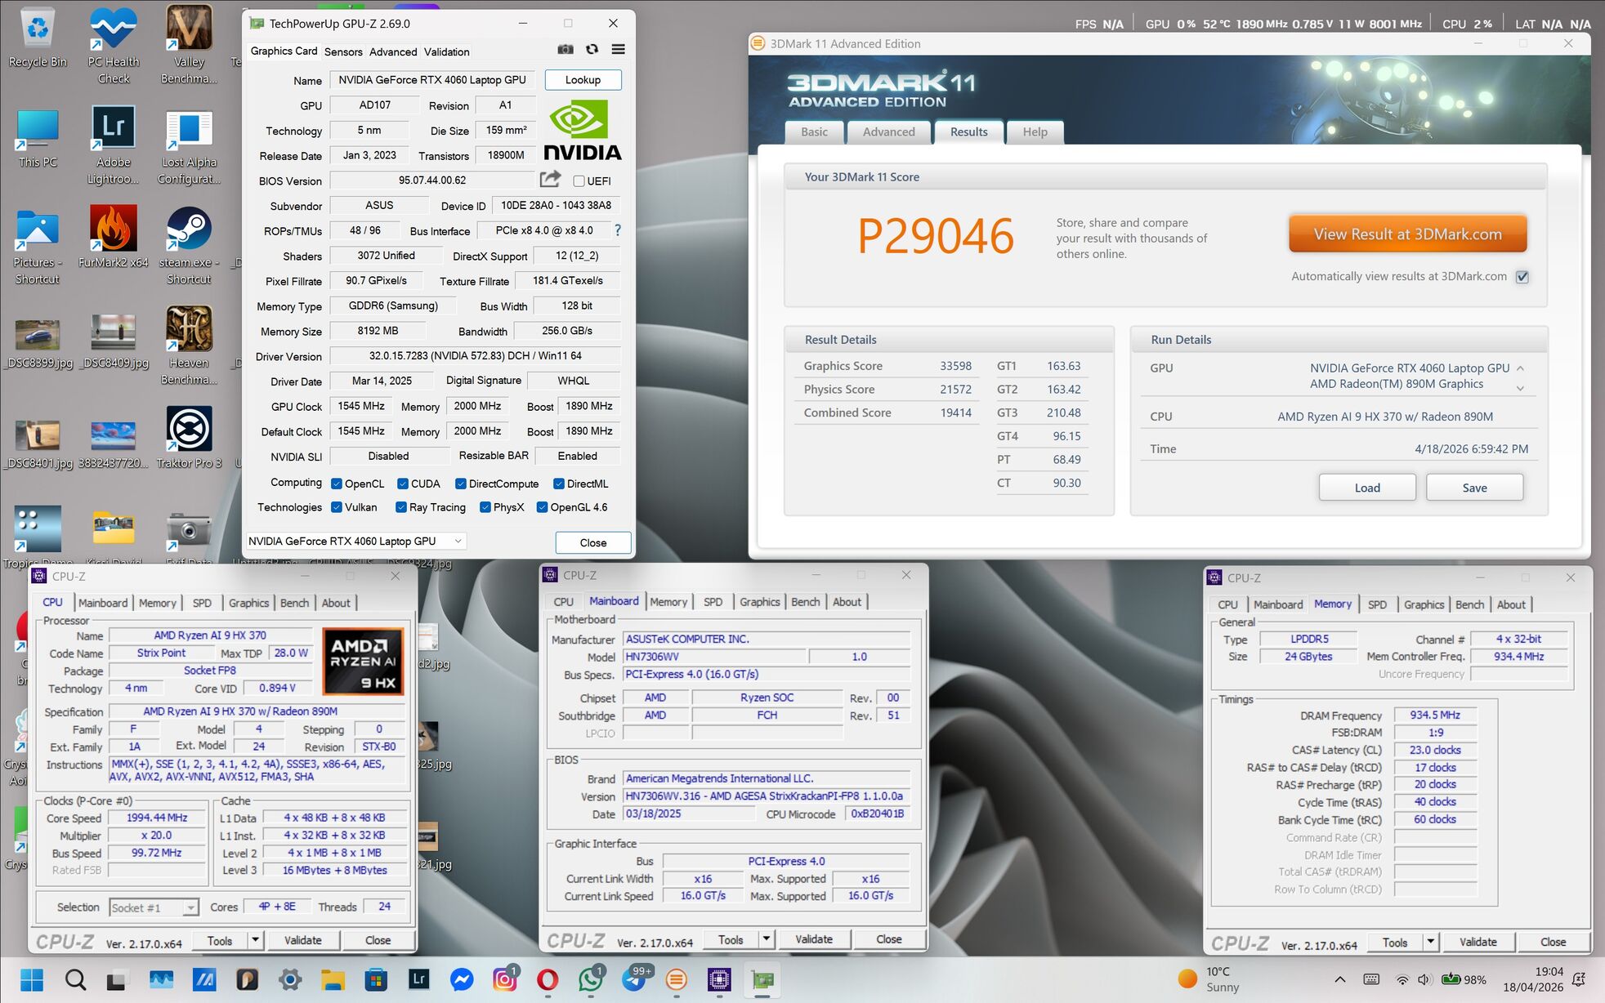Viewport: 1605px width, 1003px height.
Task: Toggle Ray Tracing checkbox in GPU-Z
Action: click(x=401, y=507)
